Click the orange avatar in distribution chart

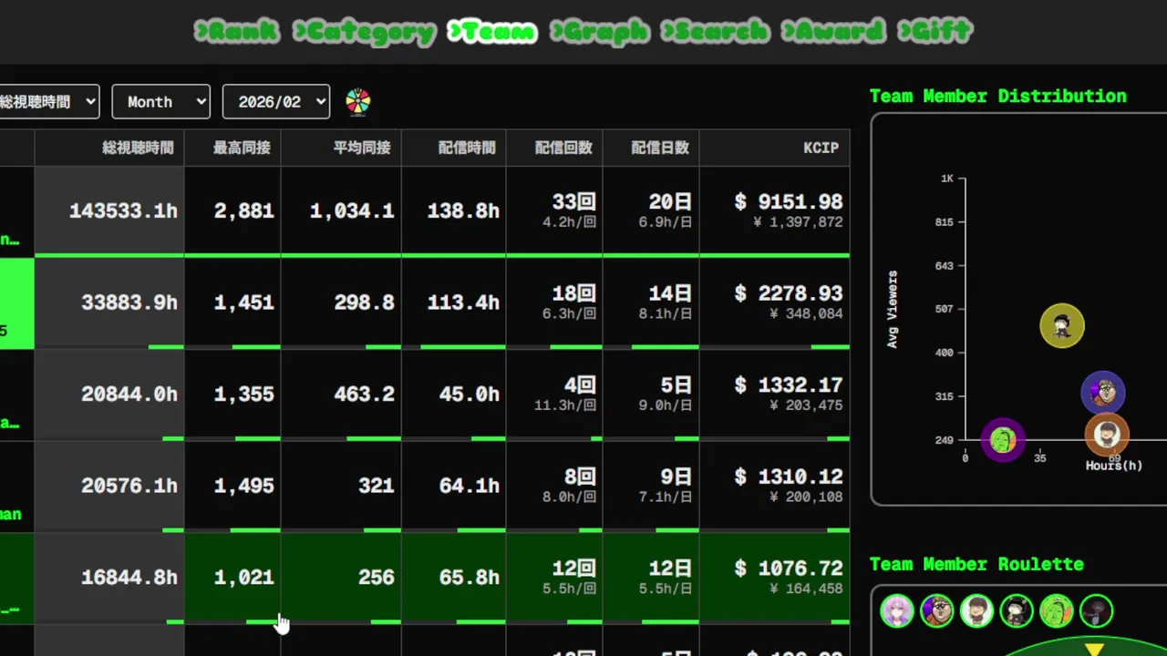(x=1107, y=435)
